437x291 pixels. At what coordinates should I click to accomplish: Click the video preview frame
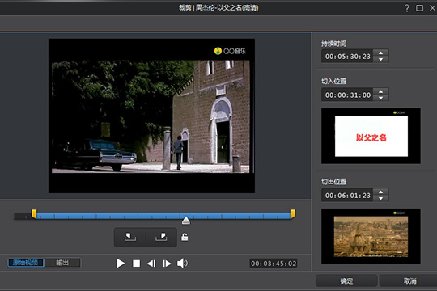(x=151, y=116)
